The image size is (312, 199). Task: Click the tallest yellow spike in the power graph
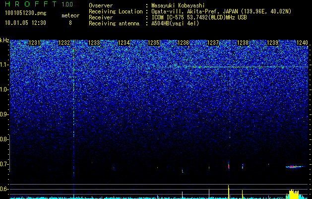click(229, 192)
